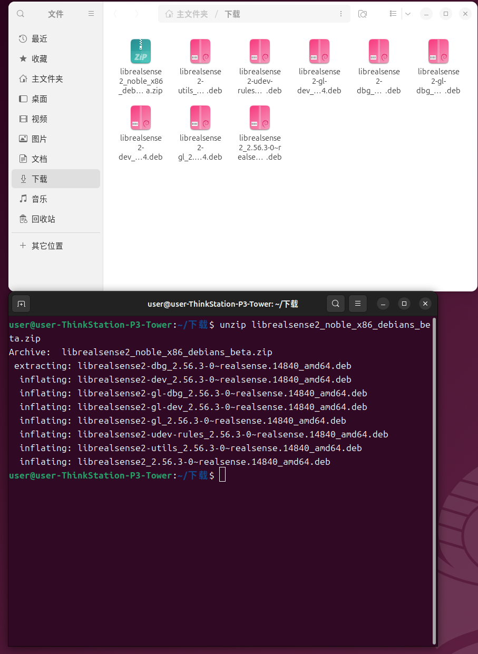The image size is (478, 654).
Task: Select the librealsense2-utils deb package icon
Action: (x=200, y=51)
